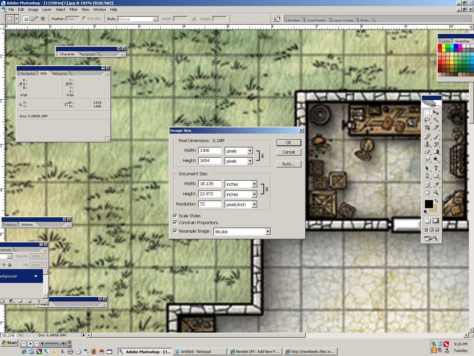474x356 pixels.
Task: Select the Lasso tool
Action: 427,120
